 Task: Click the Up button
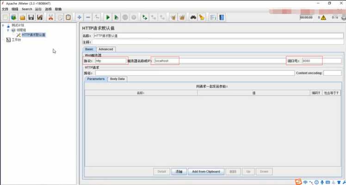[x=248, y=171]
